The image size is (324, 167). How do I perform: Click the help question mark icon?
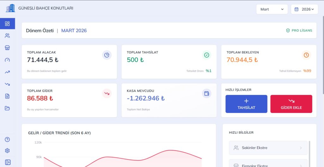7,140
